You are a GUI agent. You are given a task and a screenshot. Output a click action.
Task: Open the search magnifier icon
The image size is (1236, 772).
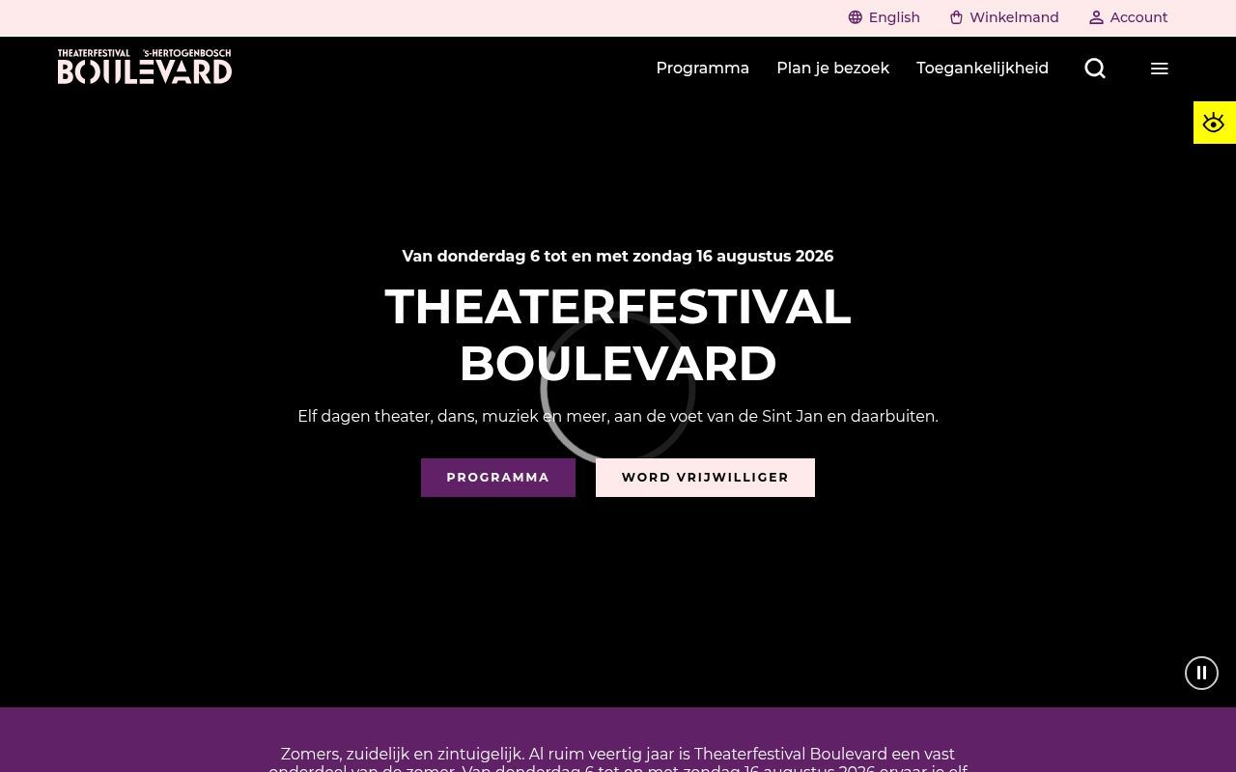tap(1095, 69)
